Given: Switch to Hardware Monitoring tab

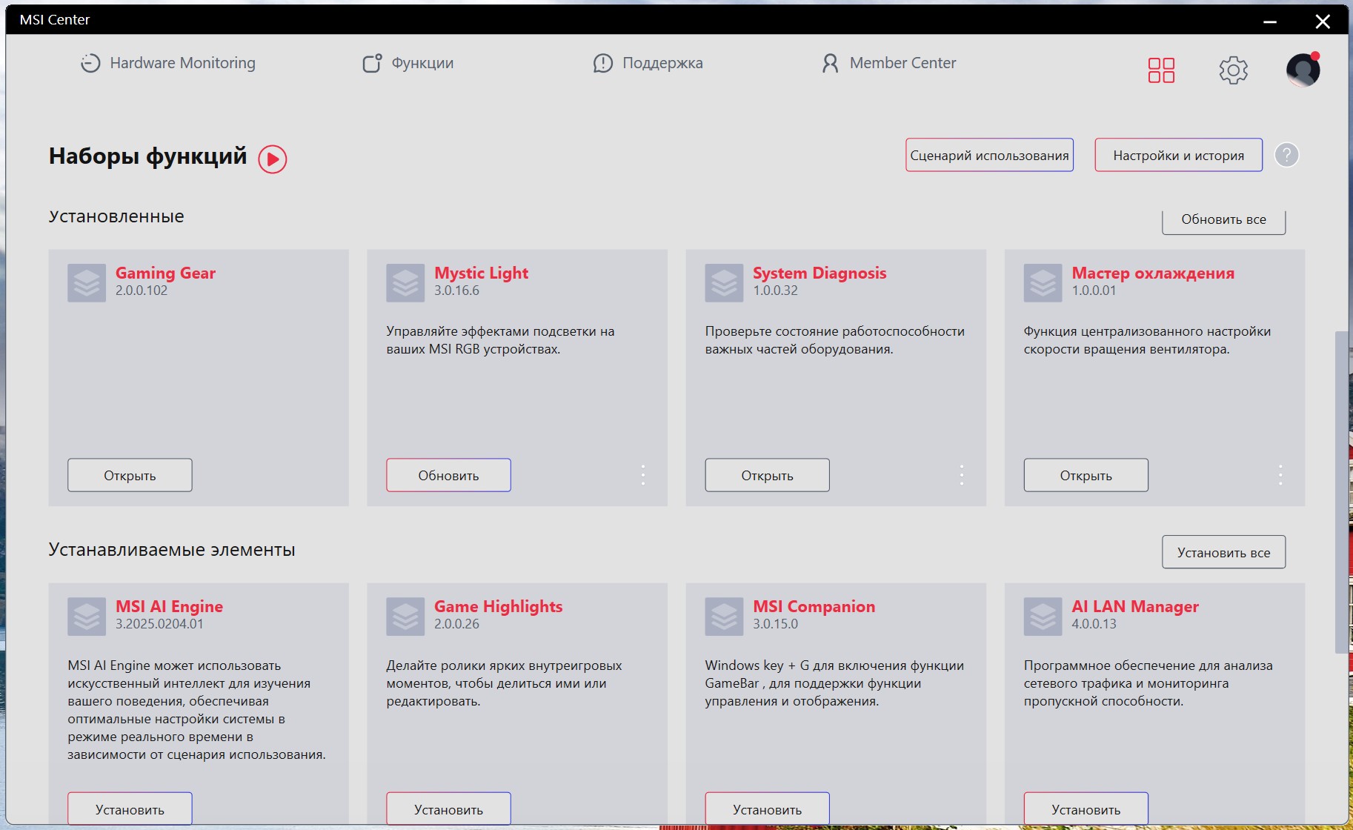Looking at the screenshot, I should pos(168,63).
